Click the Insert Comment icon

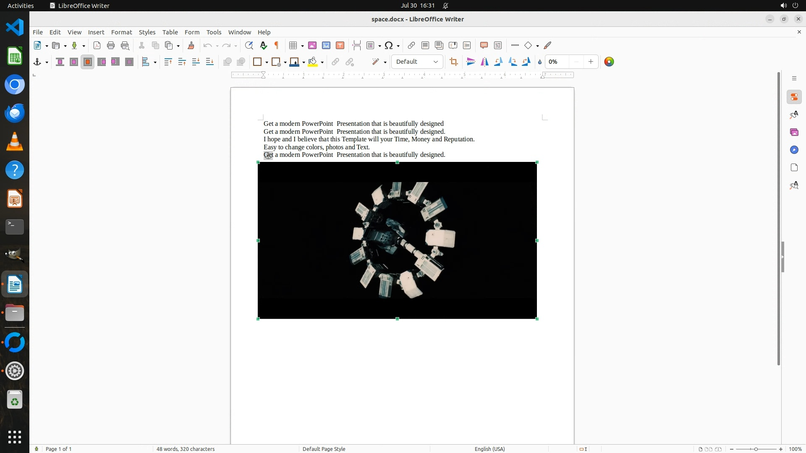[484, 46]
